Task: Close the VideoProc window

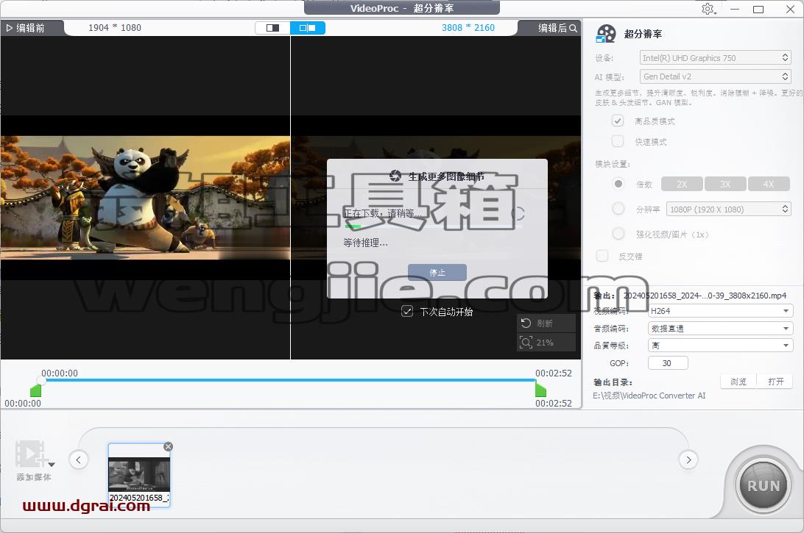Action: pos(790,10)
